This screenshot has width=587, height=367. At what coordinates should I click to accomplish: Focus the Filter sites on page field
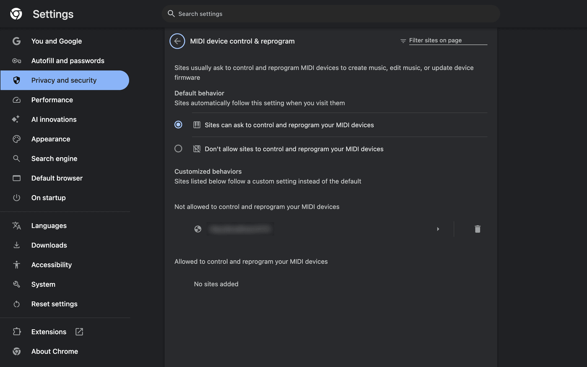tap(448, 40)
